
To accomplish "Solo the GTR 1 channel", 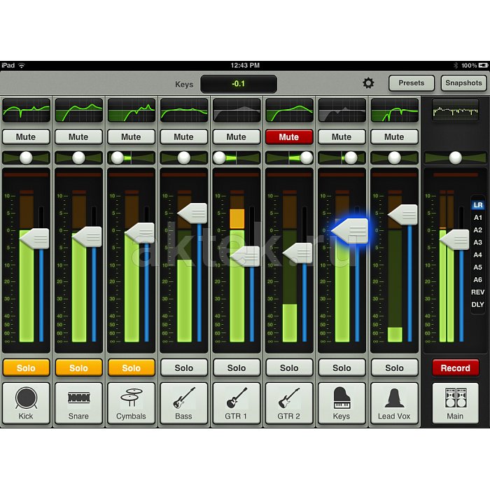I will [237, 367].
